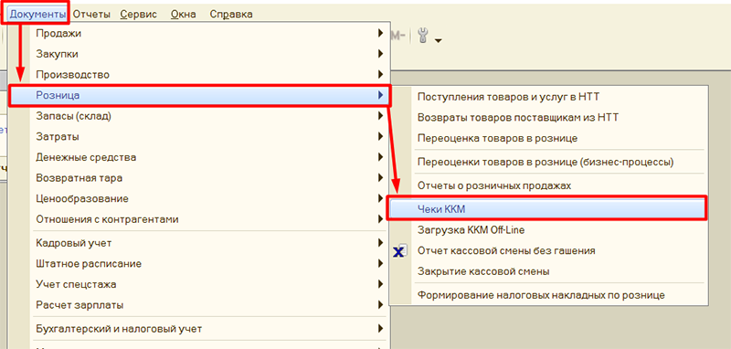This screenshot has width=731, height=349.
Task: Open the Сервис menu
Action: coord(139,14)
